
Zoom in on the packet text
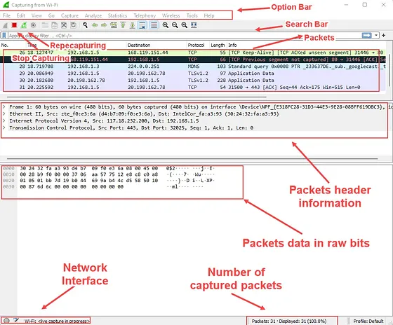coord(165,25)
